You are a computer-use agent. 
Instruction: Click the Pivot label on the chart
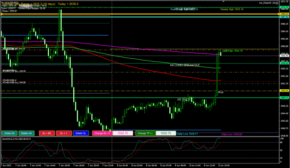pyautogui.click(x=221, y=92)
